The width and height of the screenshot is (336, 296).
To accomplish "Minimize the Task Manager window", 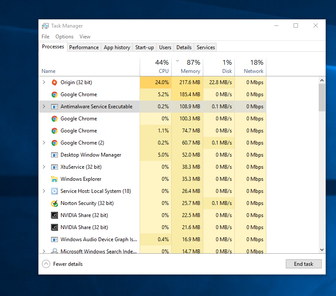I will point(276,25).
